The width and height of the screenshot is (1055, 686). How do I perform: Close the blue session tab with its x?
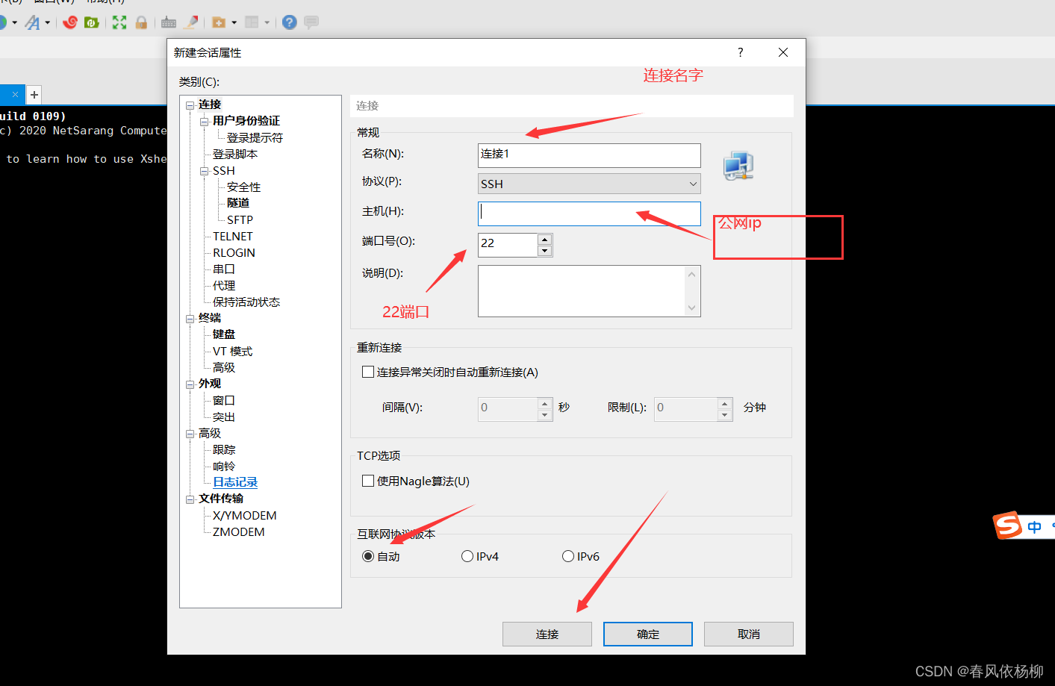15,95
